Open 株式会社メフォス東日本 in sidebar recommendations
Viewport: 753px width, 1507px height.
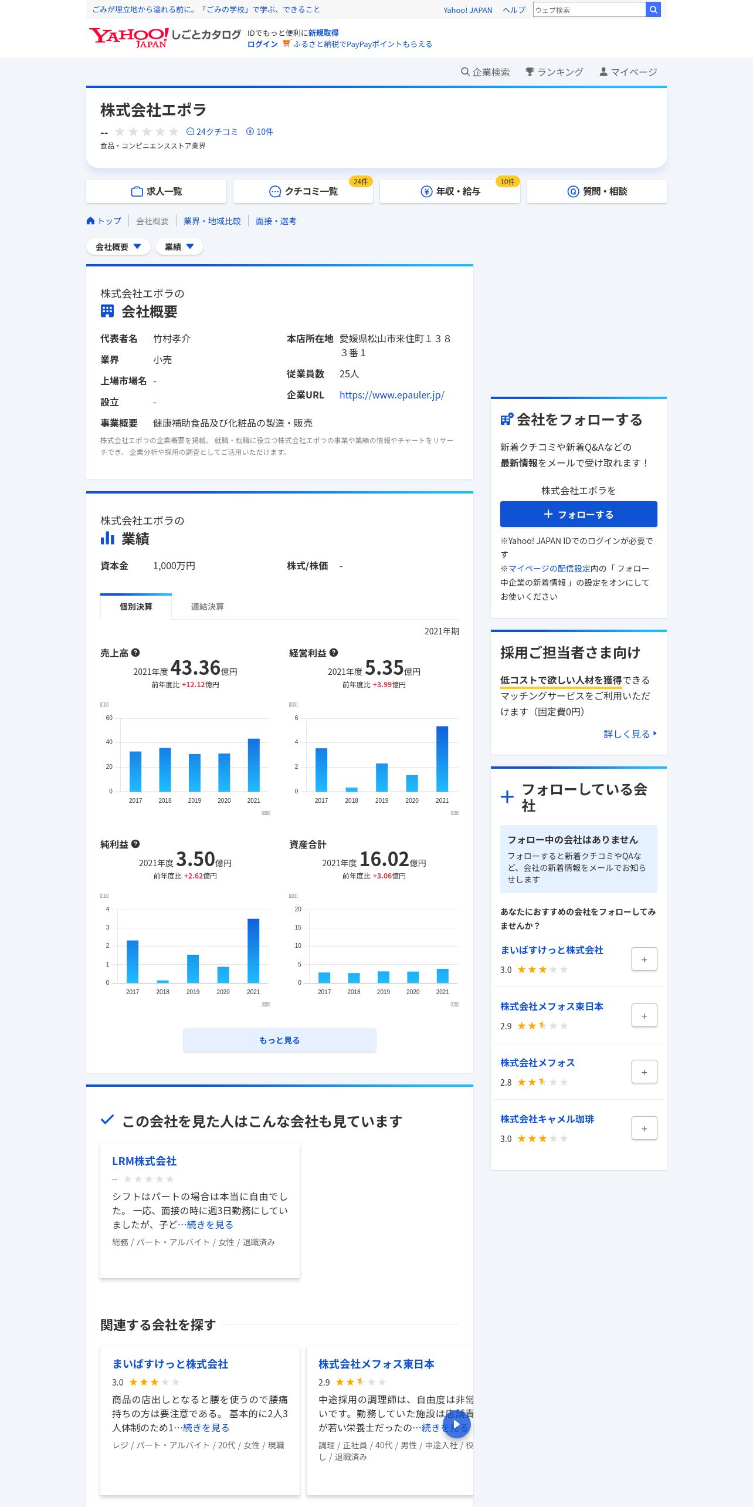pos(552,1006)
